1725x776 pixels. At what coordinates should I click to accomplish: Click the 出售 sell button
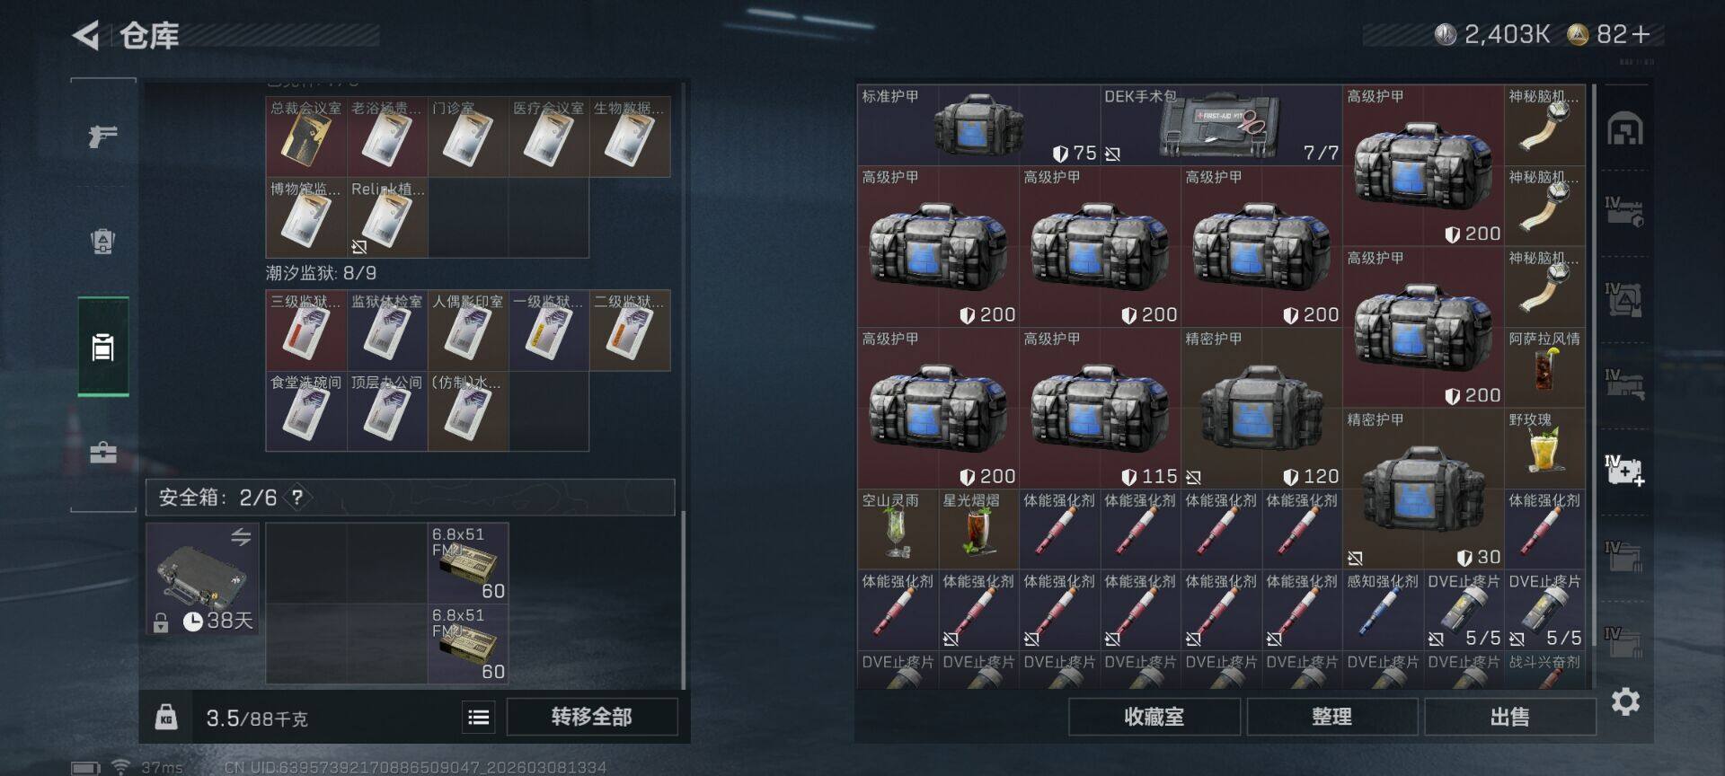click(x=1509, y=717)
